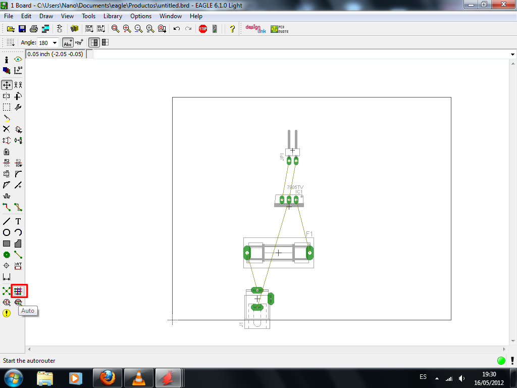Click the command line input field
Image resolution: width=517 pixels, height=388 pixels.
(x=301, y=54)
